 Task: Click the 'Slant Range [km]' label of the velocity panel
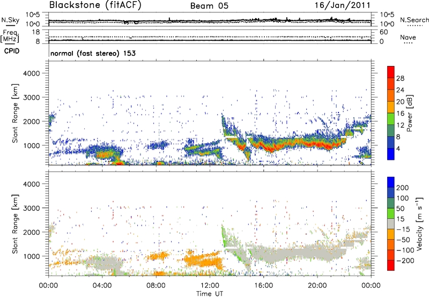(x=15, y=224)
